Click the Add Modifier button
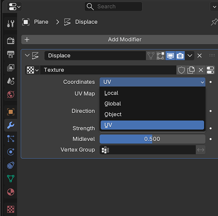 [120, 40]
